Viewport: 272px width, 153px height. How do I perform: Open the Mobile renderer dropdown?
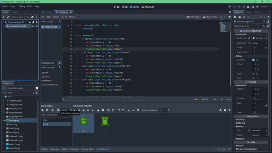265,7
